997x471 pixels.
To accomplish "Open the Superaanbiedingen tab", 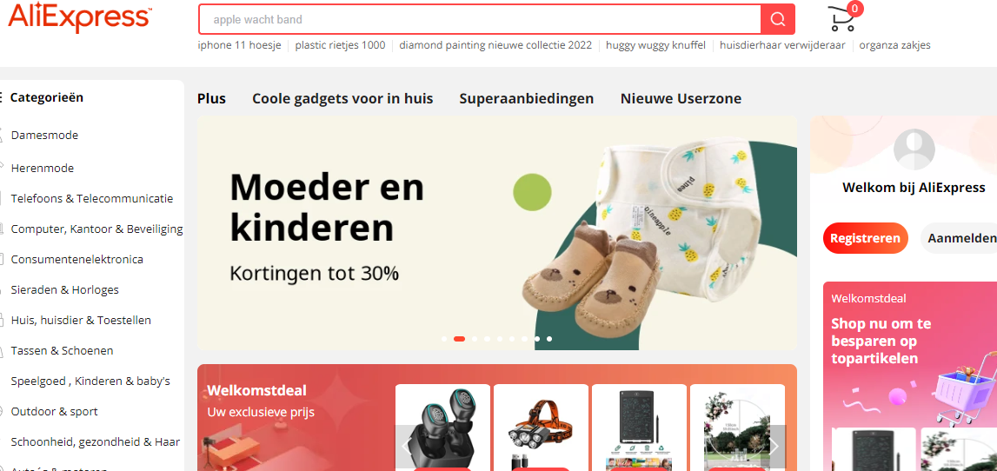I will pyautogui.click(x=527, y=98).
